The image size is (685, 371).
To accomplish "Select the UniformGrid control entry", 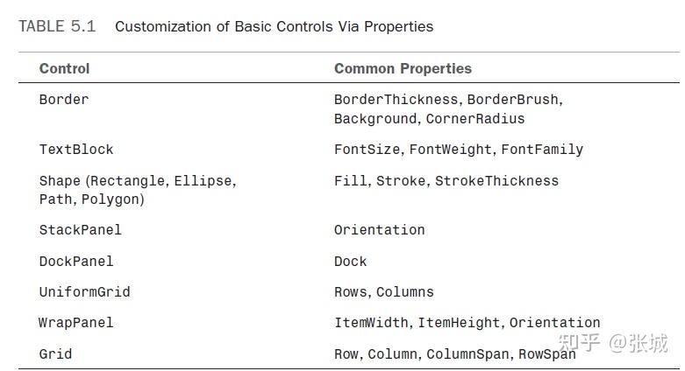I will pos(84,292).
